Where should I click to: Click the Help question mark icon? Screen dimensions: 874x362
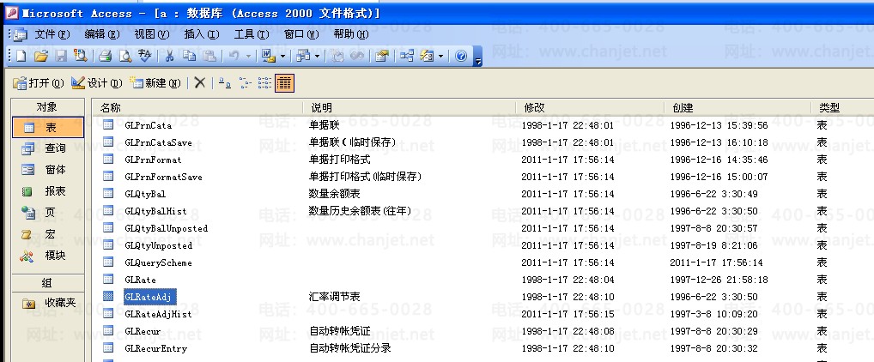tap(461, 56)
